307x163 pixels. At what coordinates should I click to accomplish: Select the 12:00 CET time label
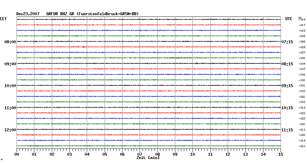pyautogui.click(x=10, y=130)
